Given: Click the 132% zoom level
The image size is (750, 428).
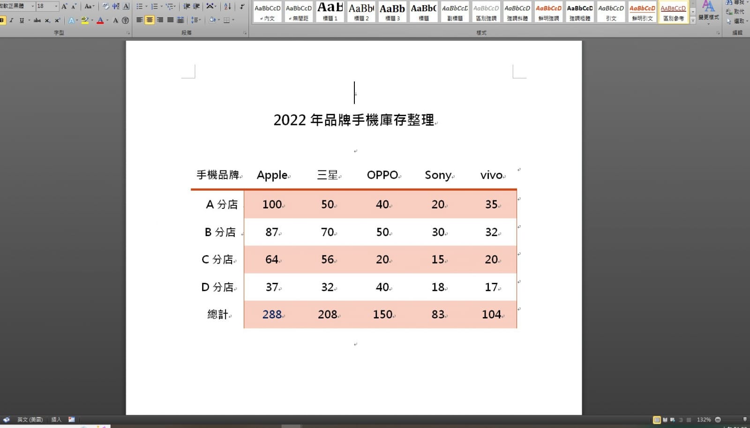Looking at the screenshot, I should (704, 420).
